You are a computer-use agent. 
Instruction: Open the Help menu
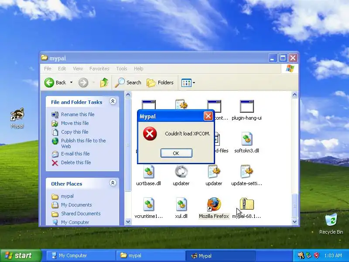138,69
